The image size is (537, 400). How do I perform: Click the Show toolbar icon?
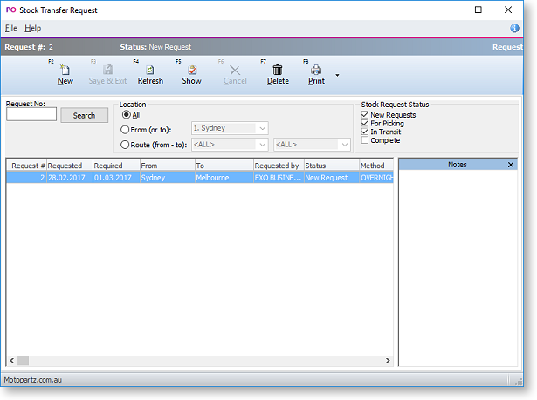(191, 74)
